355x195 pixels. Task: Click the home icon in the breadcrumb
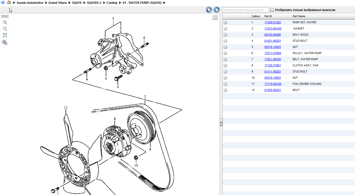(9, 3)
